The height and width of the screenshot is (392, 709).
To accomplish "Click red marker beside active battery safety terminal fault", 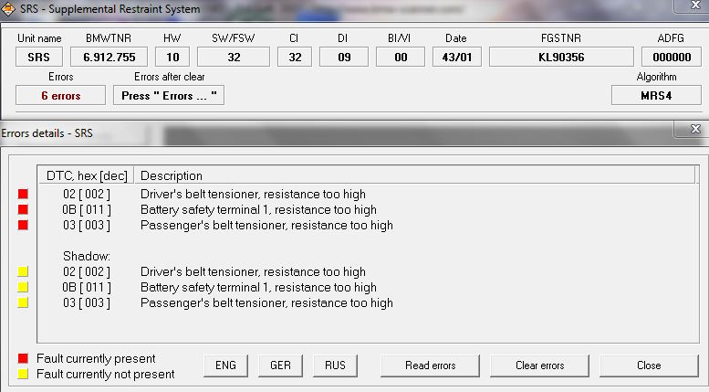I will [23, 210].
